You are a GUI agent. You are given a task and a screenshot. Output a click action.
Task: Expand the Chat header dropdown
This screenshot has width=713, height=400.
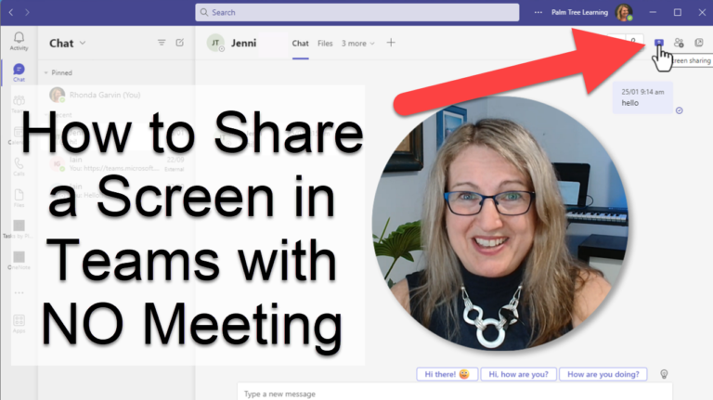click(83, 43)
